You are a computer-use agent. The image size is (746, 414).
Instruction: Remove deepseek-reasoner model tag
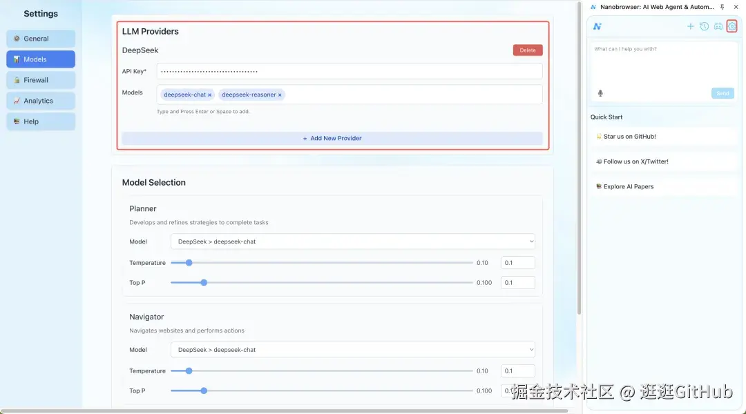pos(280,95)
